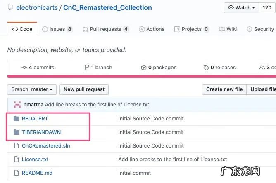The width and height of the screenshot is (276, 183).
Task: Click the Create new file button
Action: 224,89
